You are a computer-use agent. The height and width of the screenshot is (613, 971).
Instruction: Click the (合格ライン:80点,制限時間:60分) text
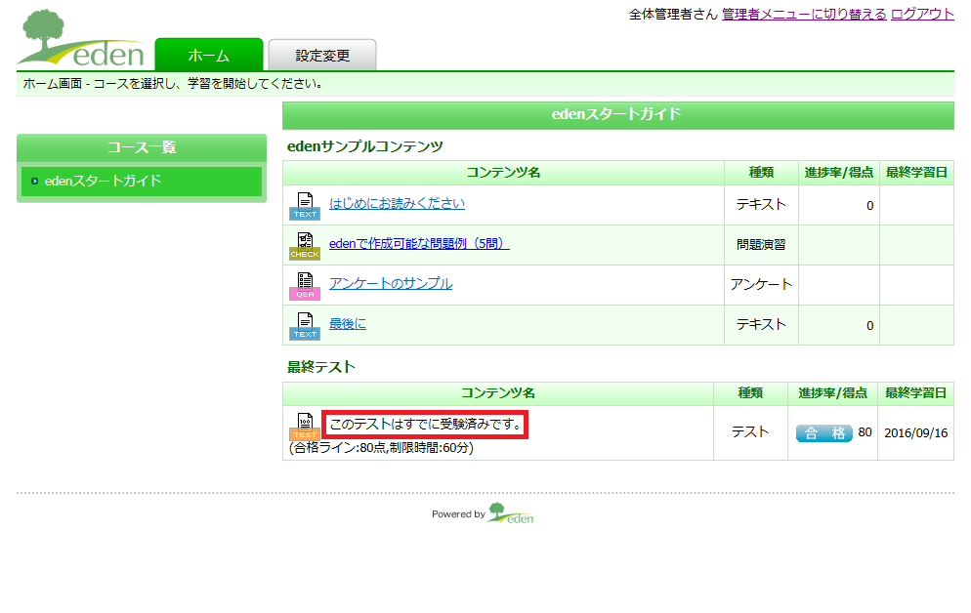[381, 447]
